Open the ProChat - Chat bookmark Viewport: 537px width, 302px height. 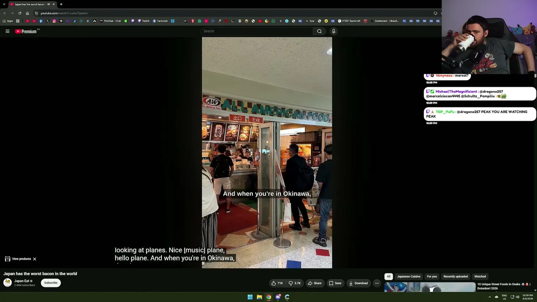point(110,21)
